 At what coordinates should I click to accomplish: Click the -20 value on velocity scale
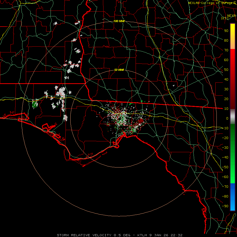click(225, 138)
